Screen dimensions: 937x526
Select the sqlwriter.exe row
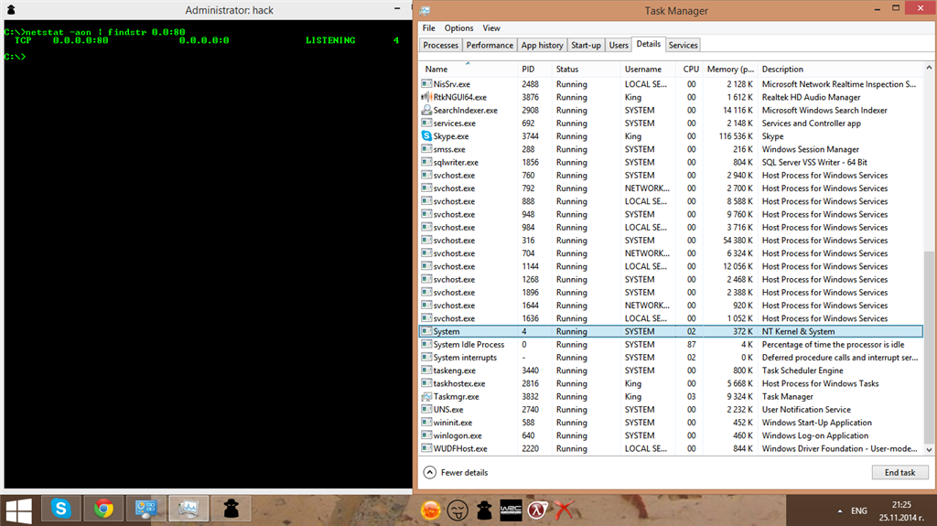tap(672, 162)
